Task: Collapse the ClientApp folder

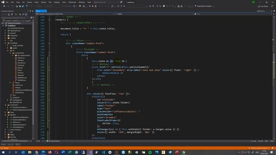Action: click(5, 43)
